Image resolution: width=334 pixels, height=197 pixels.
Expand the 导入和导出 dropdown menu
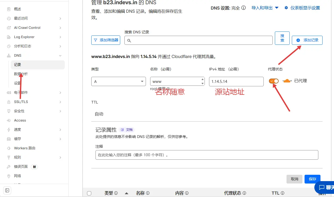point(265,8)
